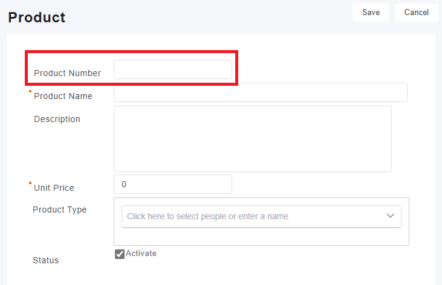Click the Product page heading
The width and height of the screenshot is (442, 285).
(x=36, y=17)
